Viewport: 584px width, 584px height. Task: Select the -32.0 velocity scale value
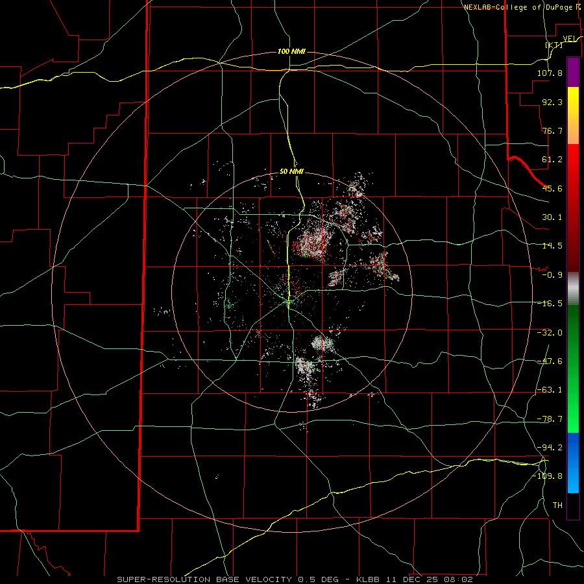[550, 333]
